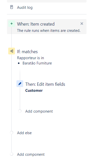Screen dimensions: 99x161
Task: Open the Audit log icon
Action: [12, 7]
